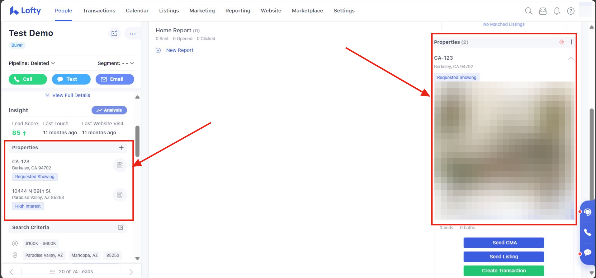The height and width of the screenshot is (278, 596).
Task: Expand View Full Details
Action: click(68, 95)
